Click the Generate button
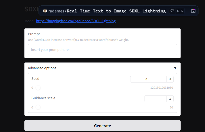The image size is (205, 132). pyautogui.click(x=102, y=126)
